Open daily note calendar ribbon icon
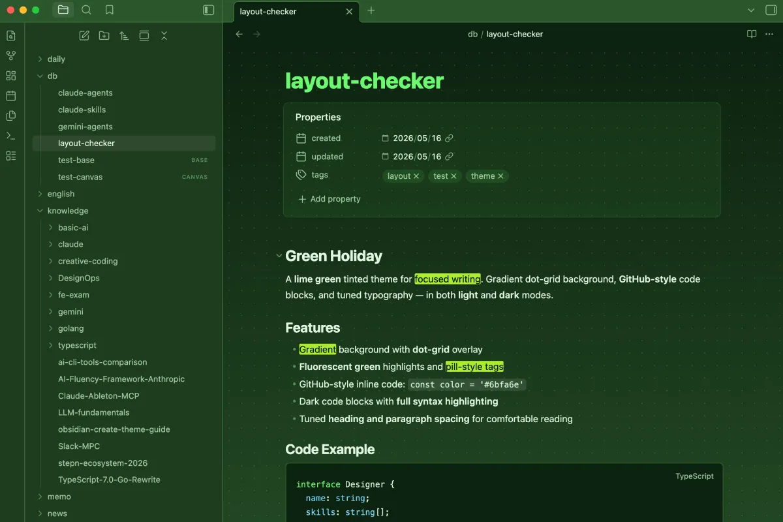Image resolution: width=783 pixels, height=522 pixels. pos(10,95)
